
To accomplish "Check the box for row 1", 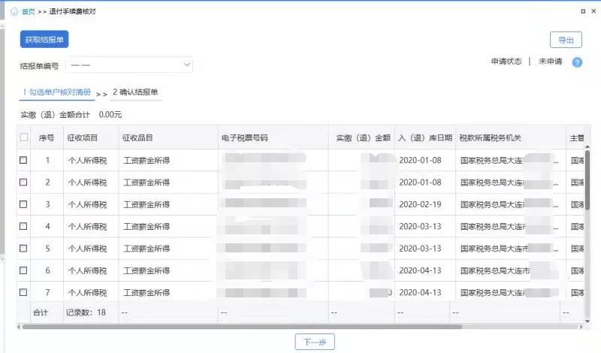I will 23,160.
